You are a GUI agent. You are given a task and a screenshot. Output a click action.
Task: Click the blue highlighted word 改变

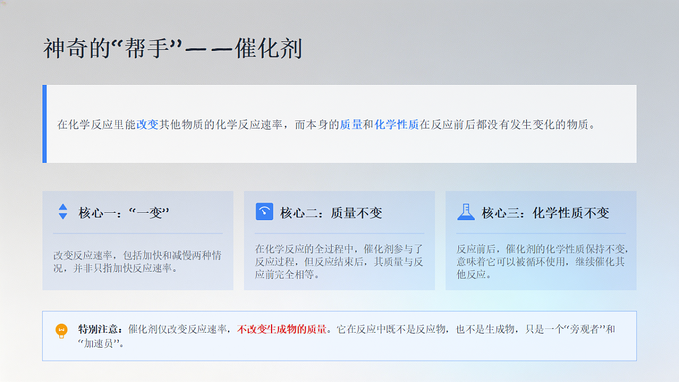point(148,125)
